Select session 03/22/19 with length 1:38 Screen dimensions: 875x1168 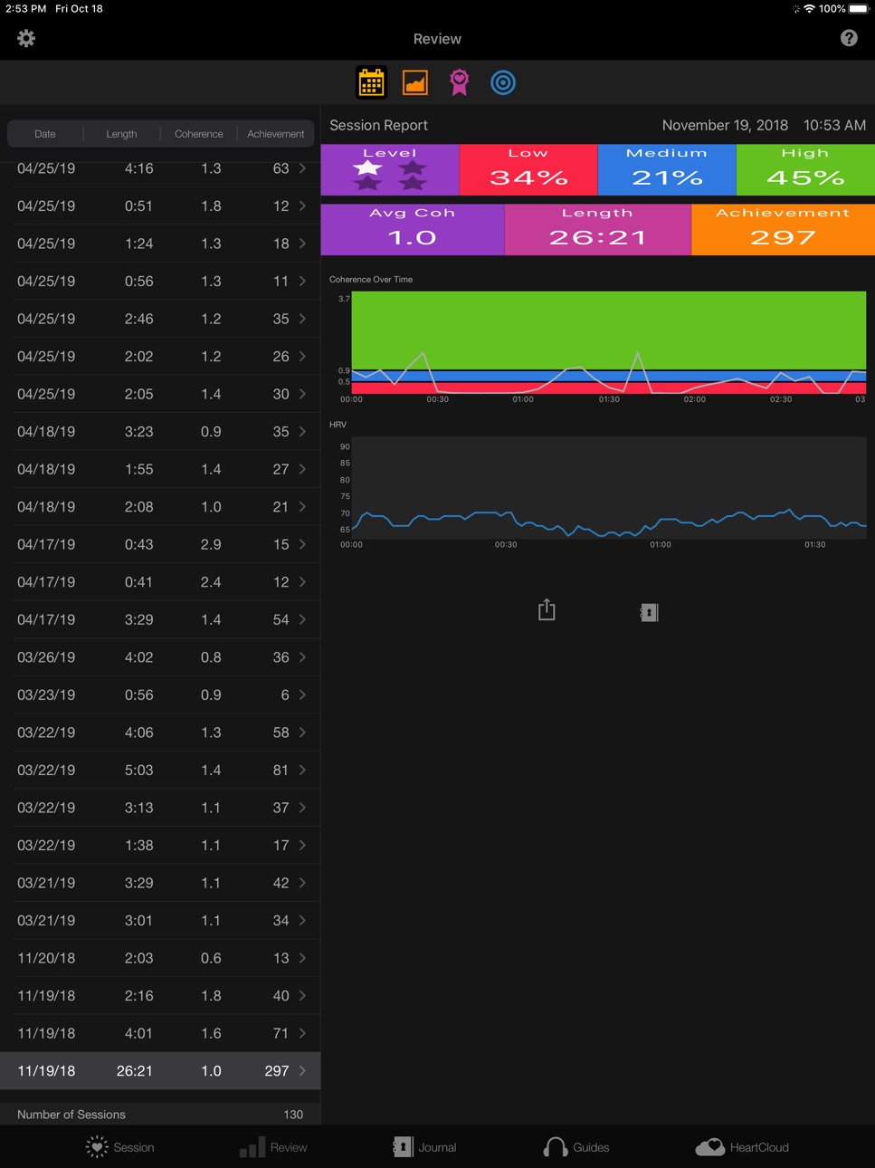[x=160, y=845]
